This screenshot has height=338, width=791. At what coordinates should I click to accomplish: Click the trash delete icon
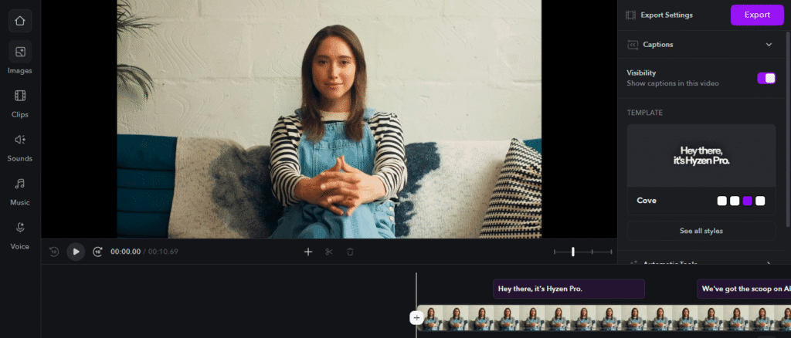coord(350,252)
